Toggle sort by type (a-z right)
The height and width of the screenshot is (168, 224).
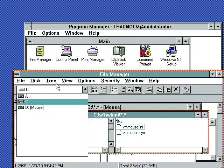[x=122, y=90]
